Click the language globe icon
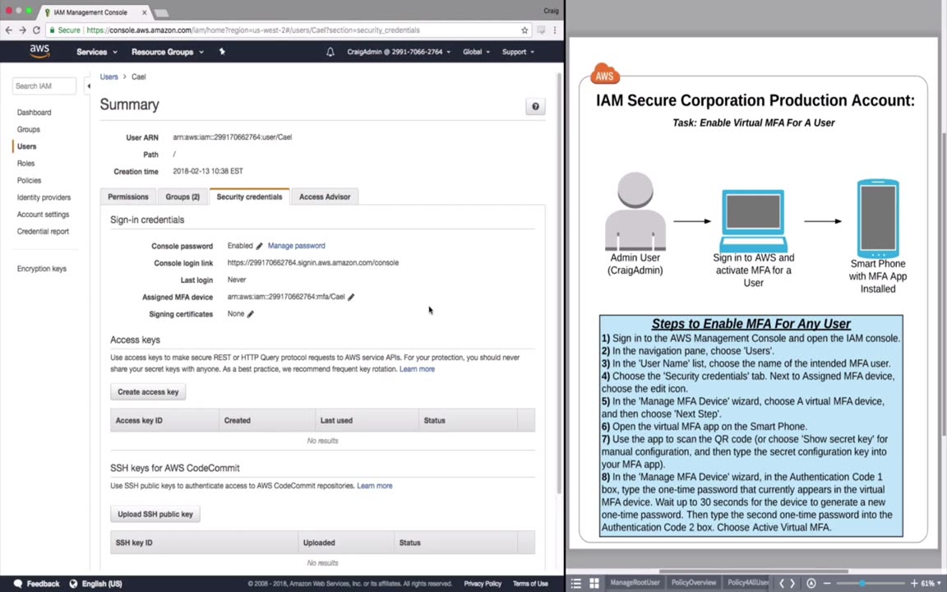 pos(73,584)
